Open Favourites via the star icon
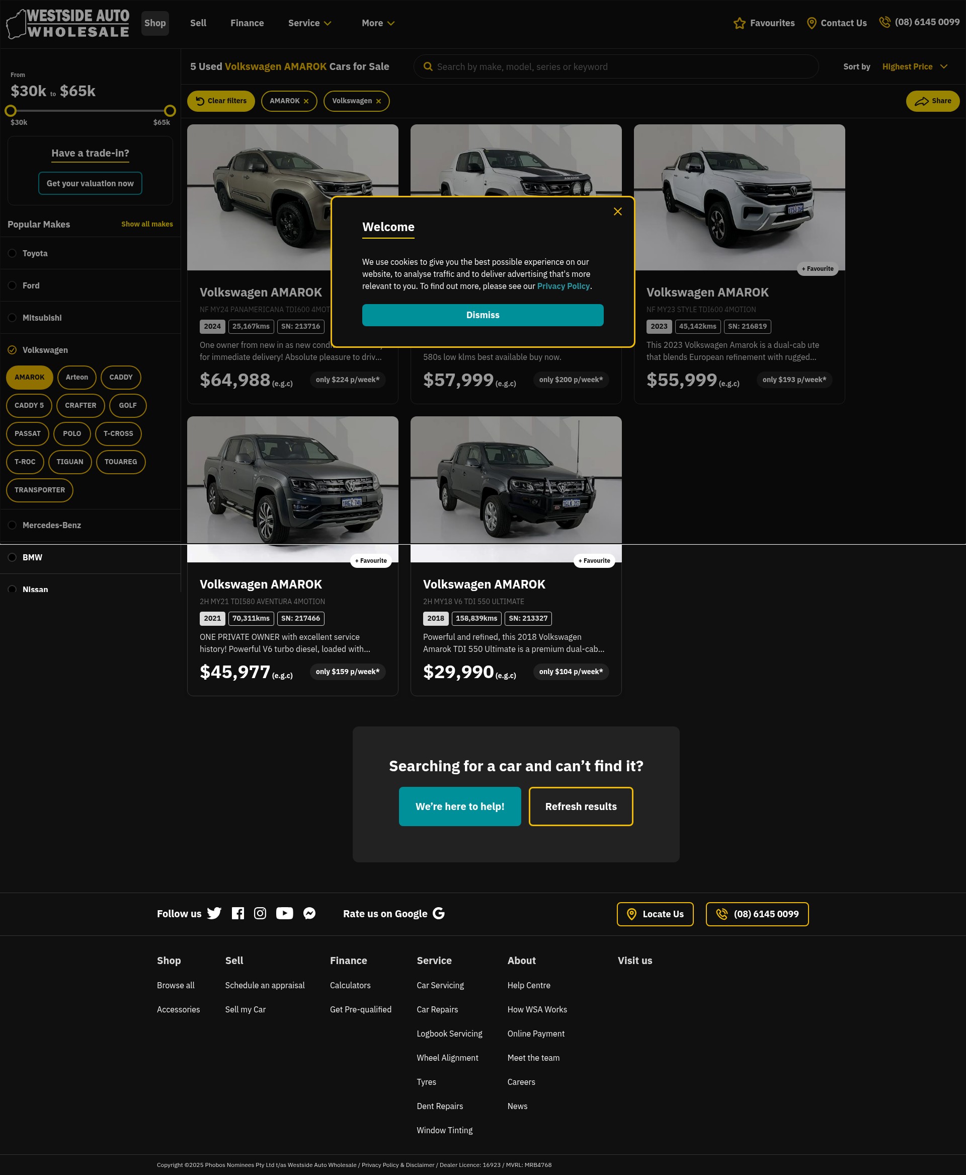Viewport: 966px width, 1175px height. 739,23
